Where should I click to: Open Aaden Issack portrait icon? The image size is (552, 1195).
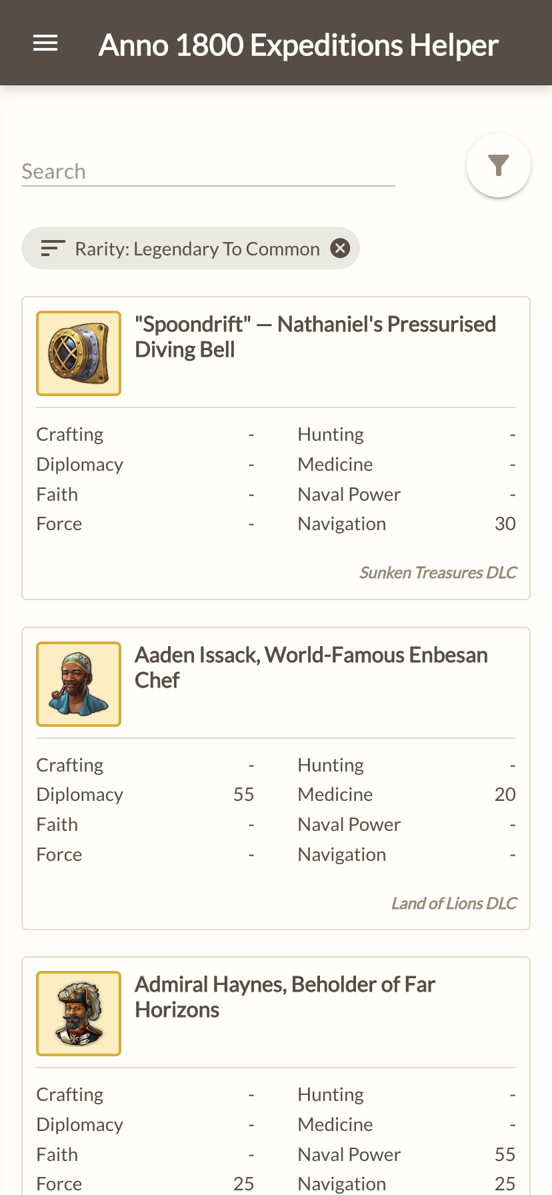(x=79, y=684)
